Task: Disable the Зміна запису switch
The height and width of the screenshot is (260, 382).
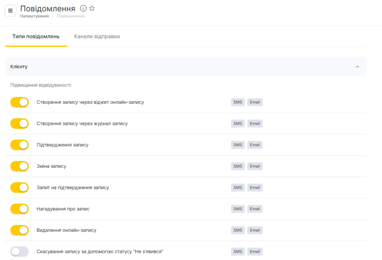Action: (19, 166)
